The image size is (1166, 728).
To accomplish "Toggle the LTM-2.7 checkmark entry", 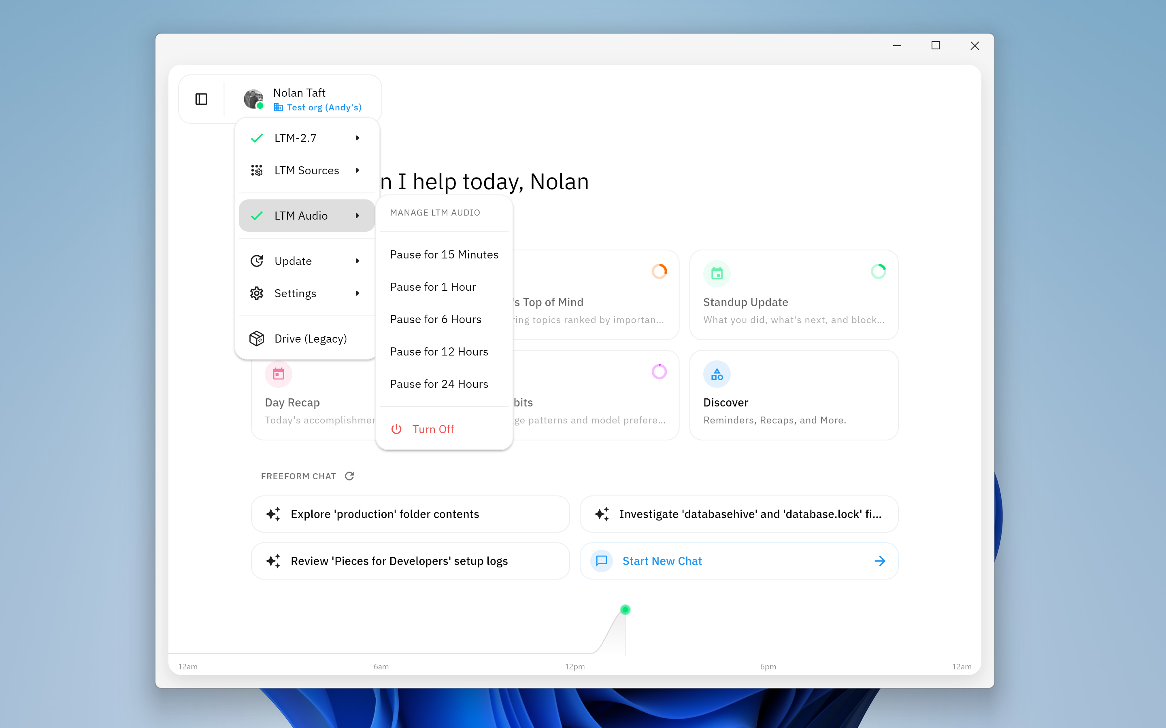I will [x=295, y=138].
